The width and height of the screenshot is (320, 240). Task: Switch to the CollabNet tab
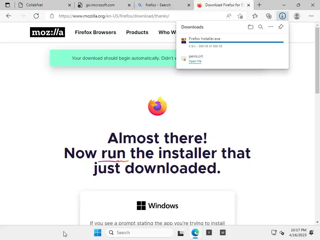click(45, 5)
